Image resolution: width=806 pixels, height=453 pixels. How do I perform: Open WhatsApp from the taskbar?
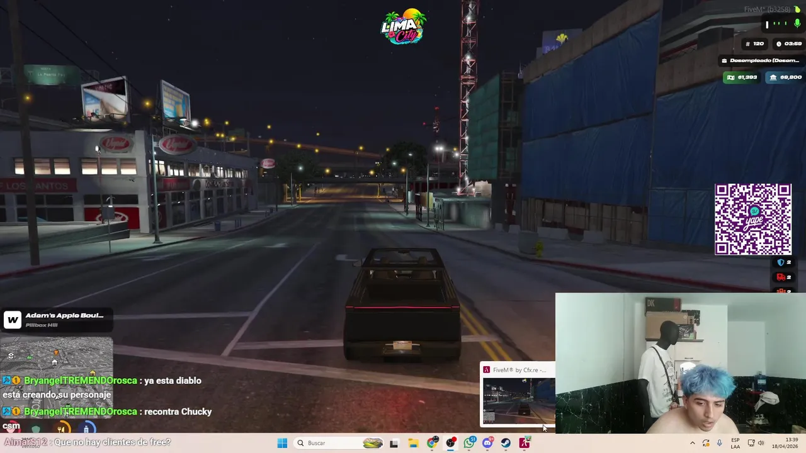pos(469,443)
